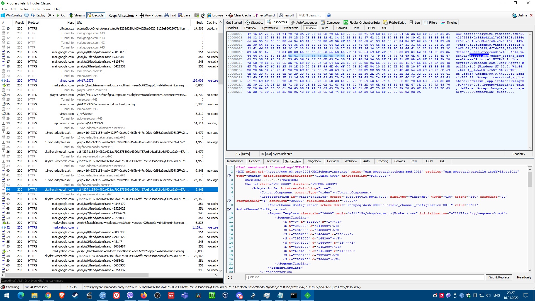Click the Replay toolbar button

click(x=38, y=15)
